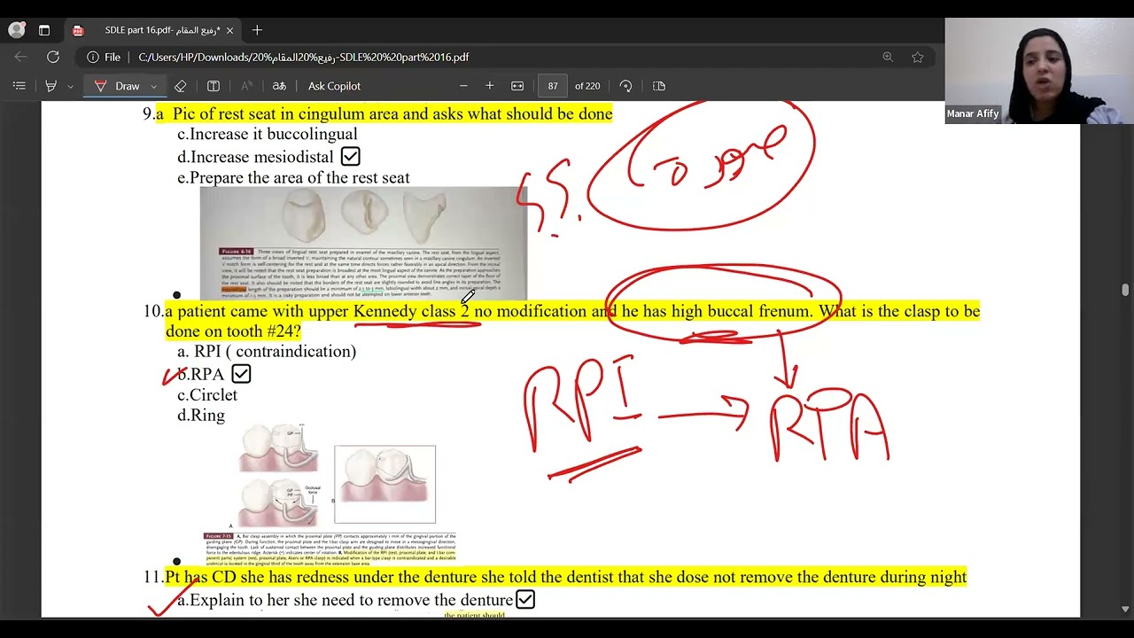Close the SDLE part 16.pdf tab

coord(229,30)
